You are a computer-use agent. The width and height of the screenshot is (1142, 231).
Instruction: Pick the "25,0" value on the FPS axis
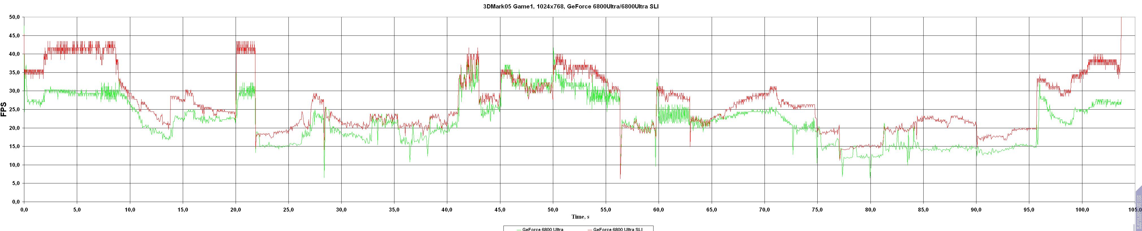[x=14, y=110]
